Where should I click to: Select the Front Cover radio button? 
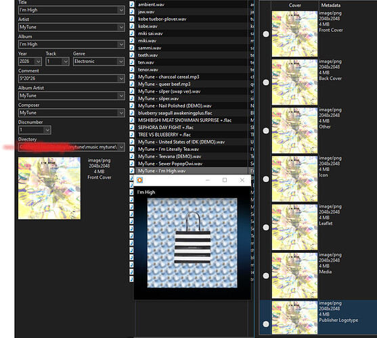(x=266, y=34)
